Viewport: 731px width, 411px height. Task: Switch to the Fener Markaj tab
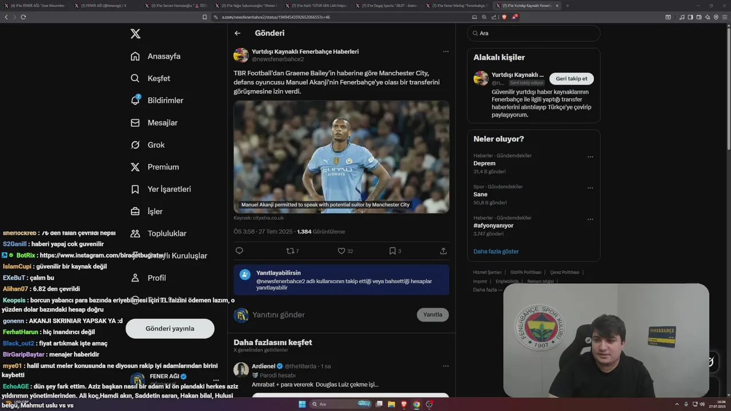[456, 6]
